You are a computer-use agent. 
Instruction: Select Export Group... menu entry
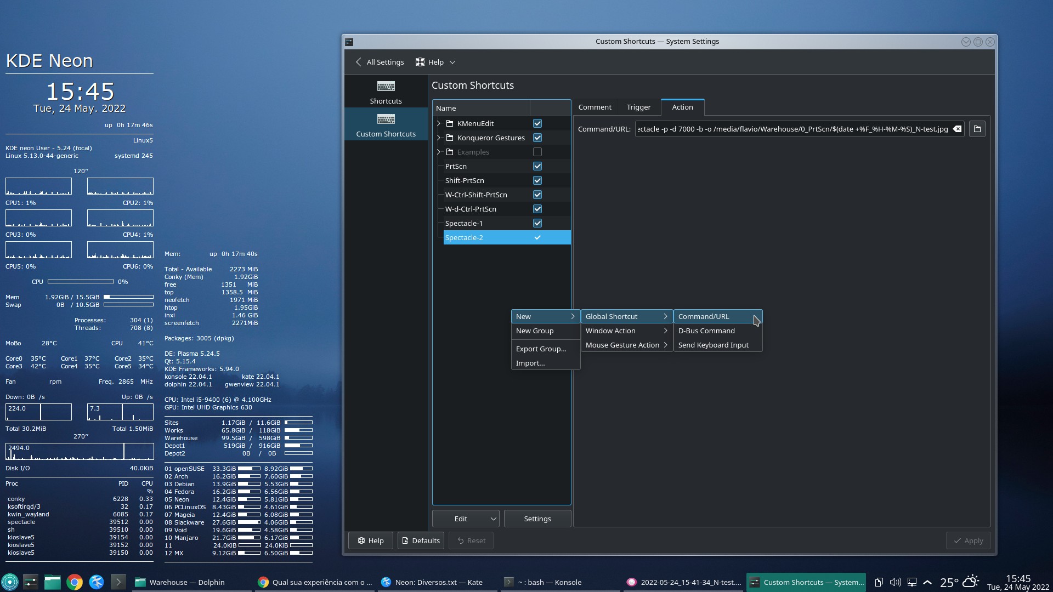(545, 349)
